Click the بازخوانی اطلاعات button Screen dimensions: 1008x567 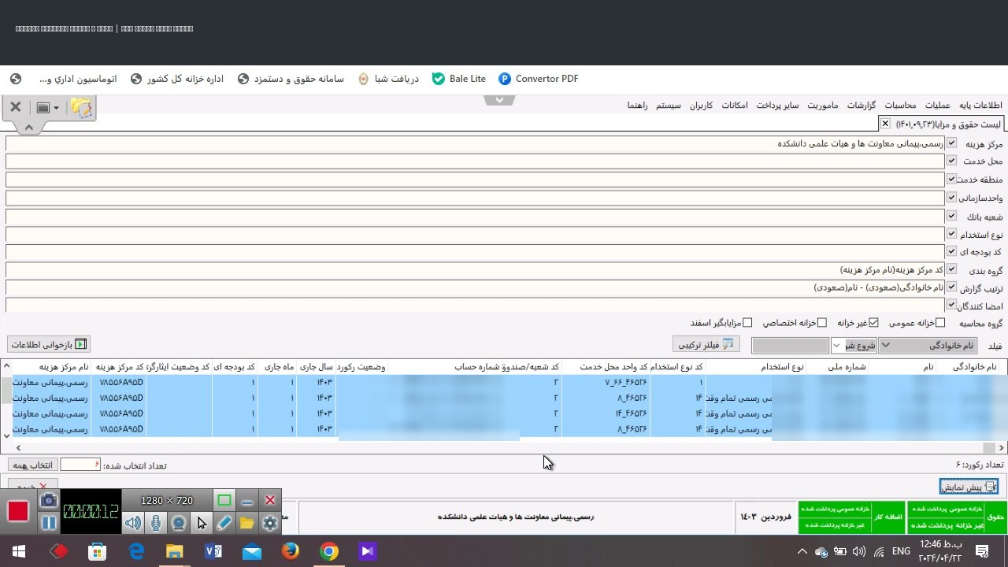click(49, 345)
